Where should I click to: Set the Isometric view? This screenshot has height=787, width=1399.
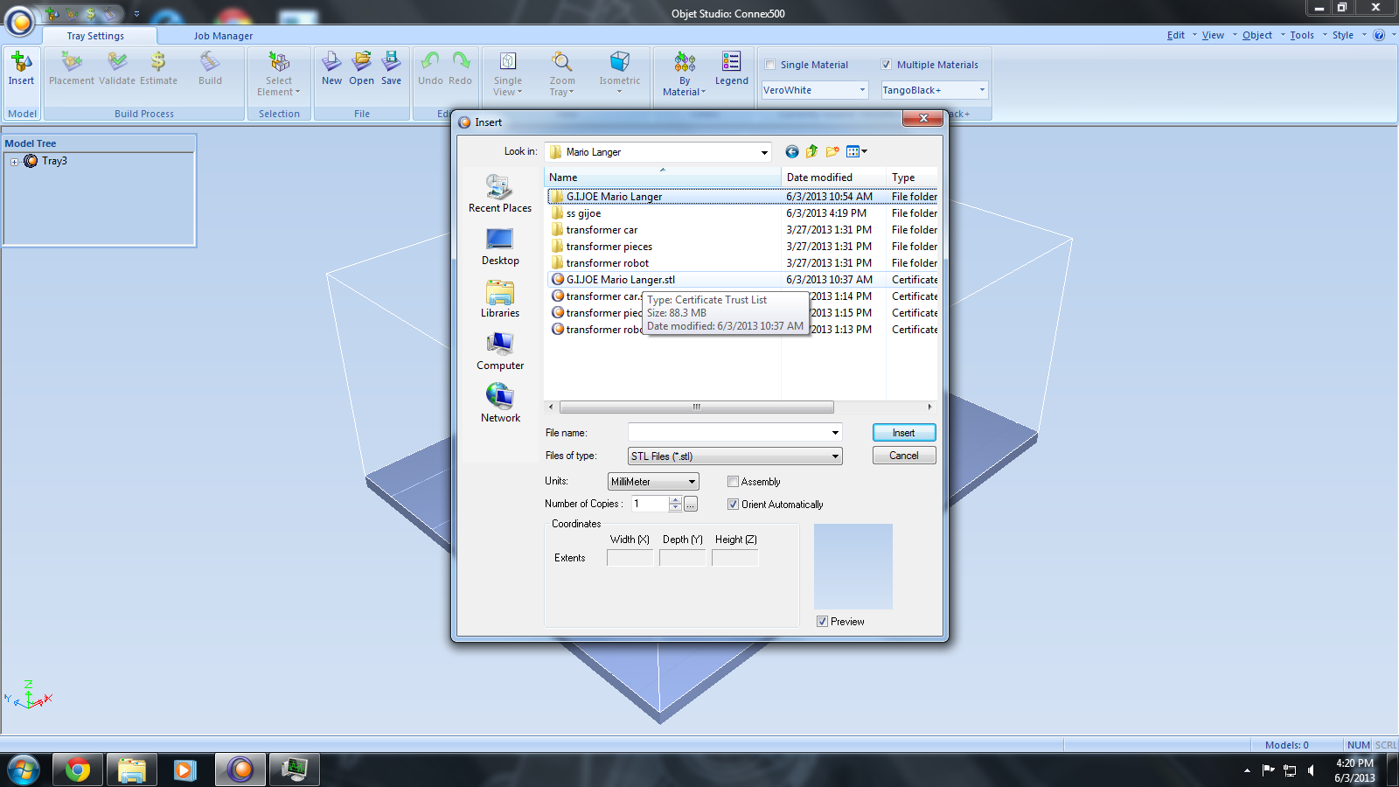pos(620,73)
